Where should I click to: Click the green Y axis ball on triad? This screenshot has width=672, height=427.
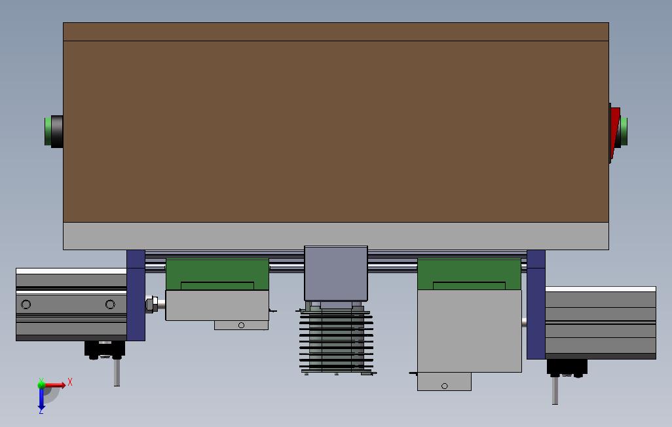[41, 384]
